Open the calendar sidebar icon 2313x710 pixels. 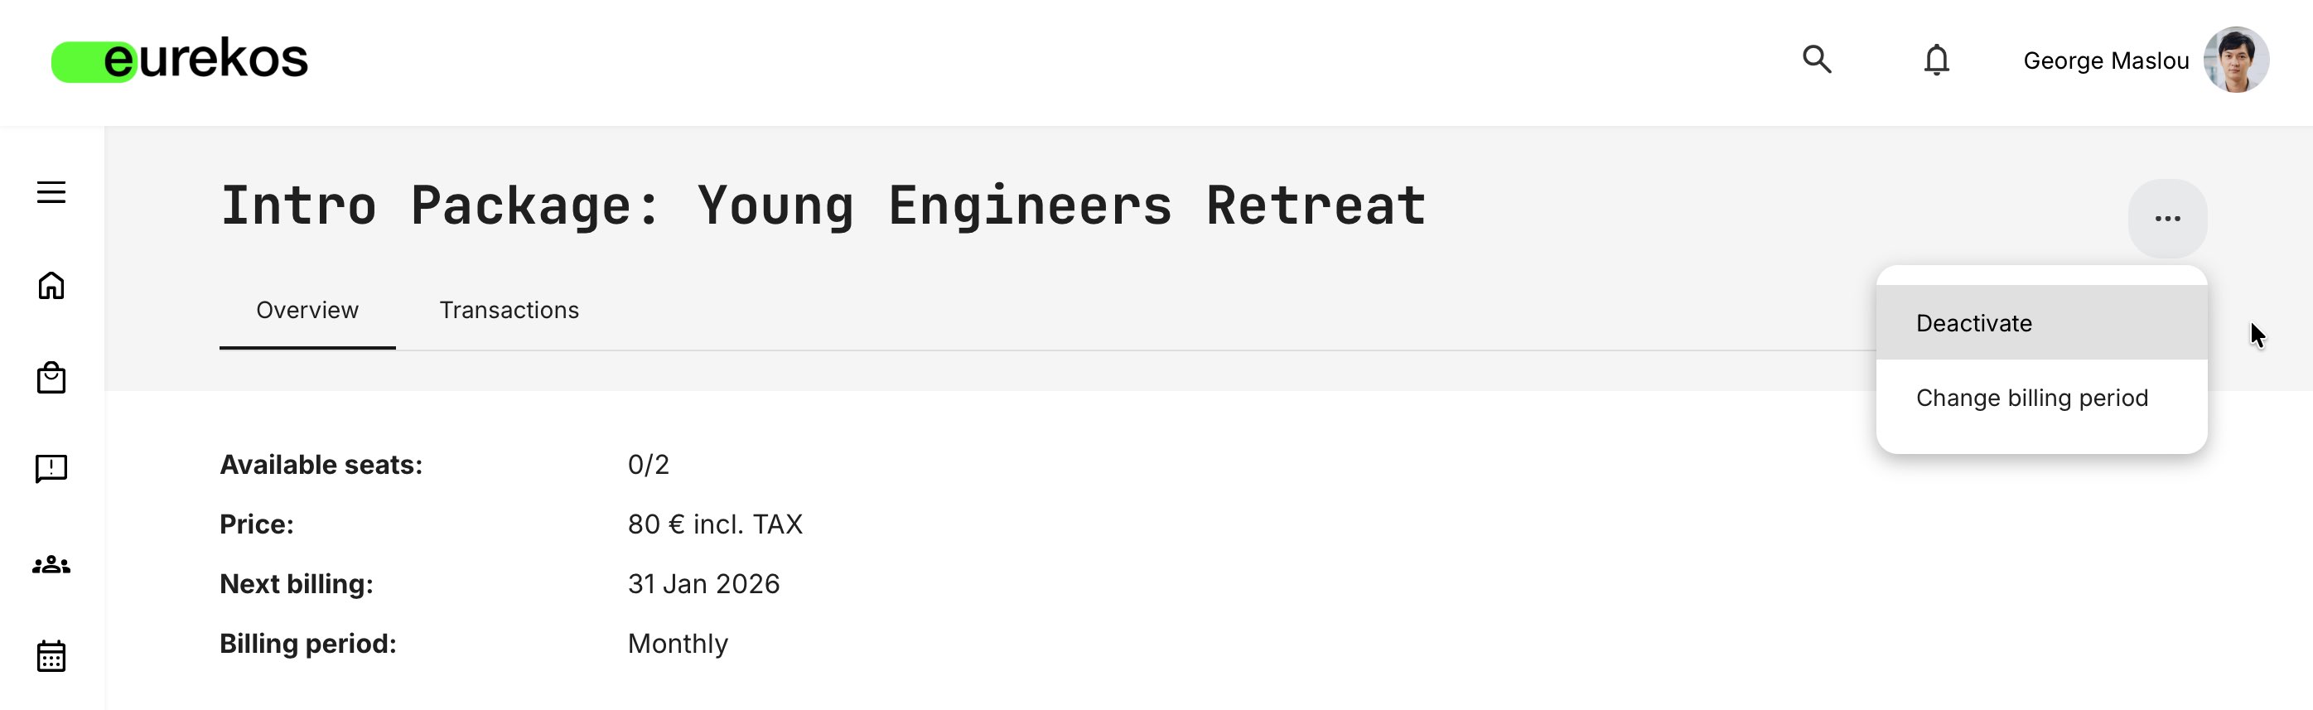pyautogui.click(x=51, y=656)
